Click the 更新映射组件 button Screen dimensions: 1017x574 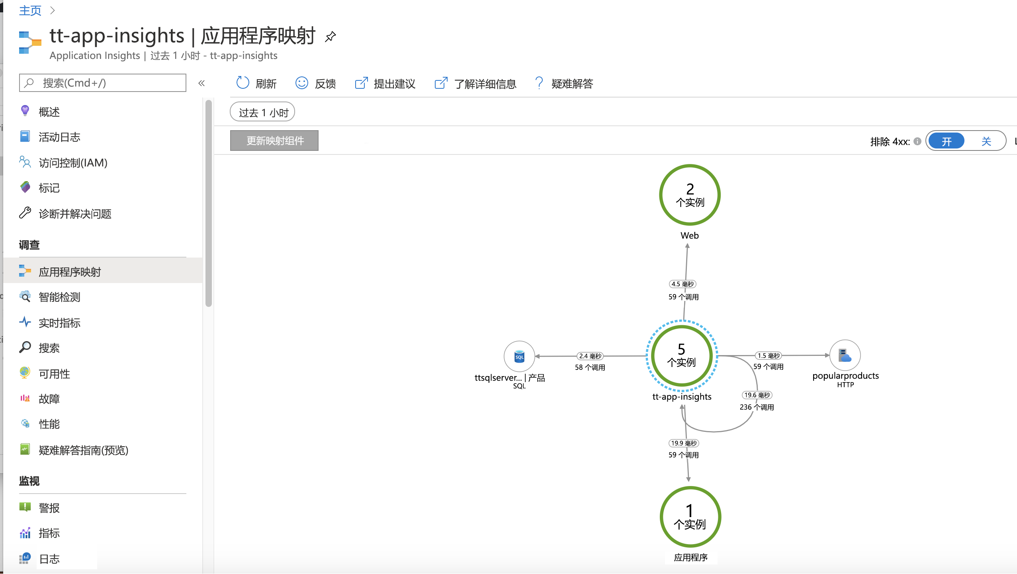[x=274, y=141]
